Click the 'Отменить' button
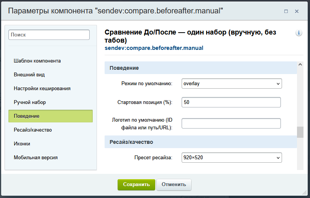The height and width of the screenshot is (198, 310). 174,185
